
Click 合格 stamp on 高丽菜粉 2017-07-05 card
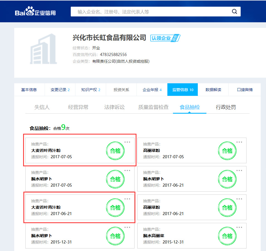[x=227, y=151]
